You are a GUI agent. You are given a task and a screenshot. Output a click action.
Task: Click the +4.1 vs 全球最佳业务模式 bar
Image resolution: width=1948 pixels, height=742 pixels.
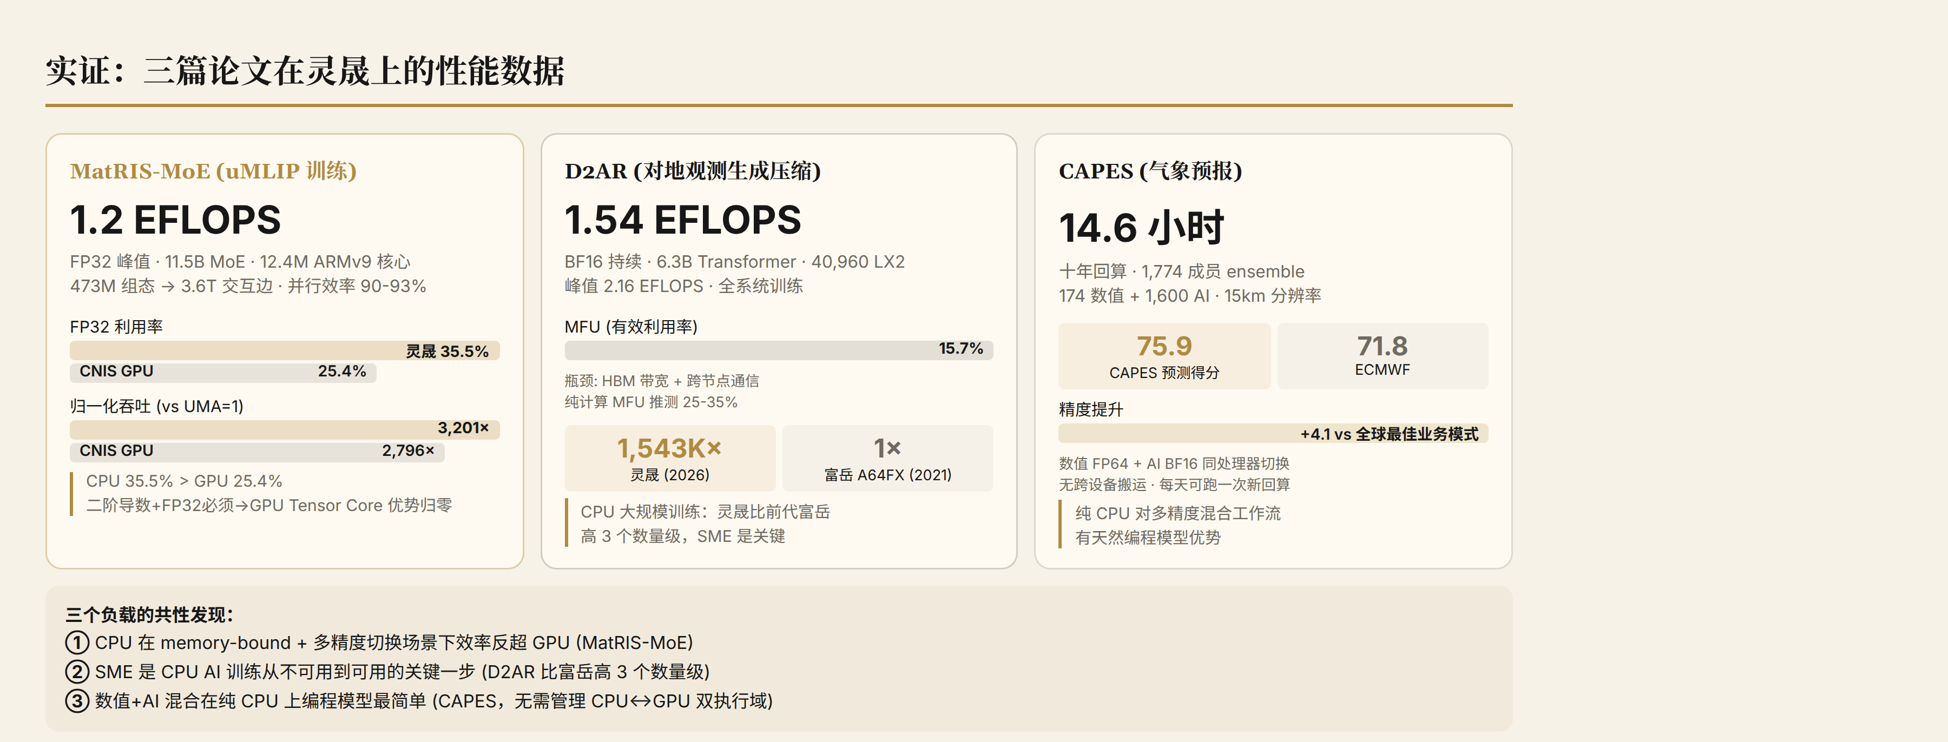coord(1273,434)
